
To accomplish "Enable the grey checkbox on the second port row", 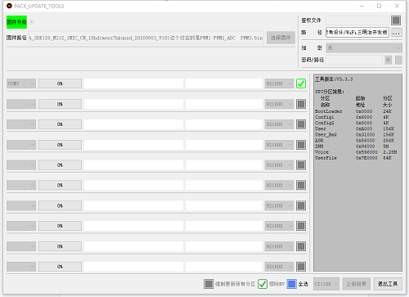I will tap(301, 104).
